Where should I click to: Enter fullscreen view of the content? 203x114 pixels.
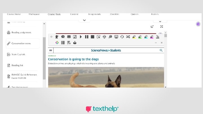pos(162,26)
